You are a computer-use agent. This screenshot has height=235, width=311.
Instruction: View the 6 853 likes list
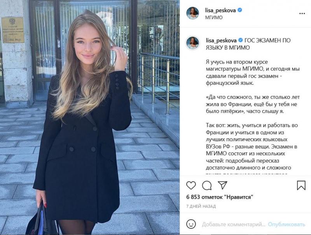point(220,197)
